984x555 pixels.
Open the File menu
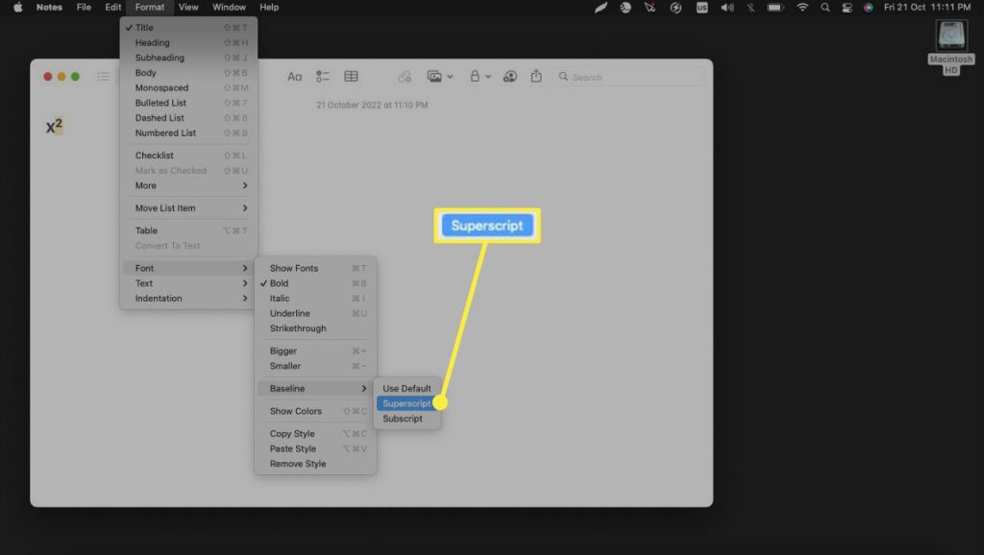click(x=84, y=8)
